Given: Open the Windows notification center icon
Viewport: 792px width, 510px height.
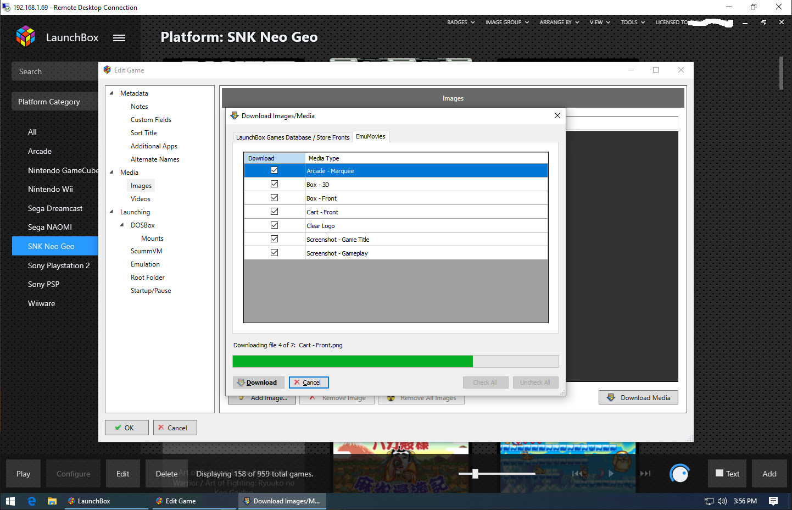Looking at the screenshot, I should click(773, 501).
